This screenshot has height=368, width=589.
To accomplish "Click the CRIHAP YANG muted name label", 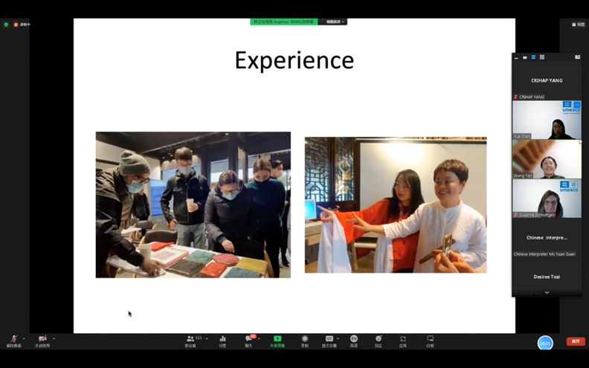I will pos(530,97).
